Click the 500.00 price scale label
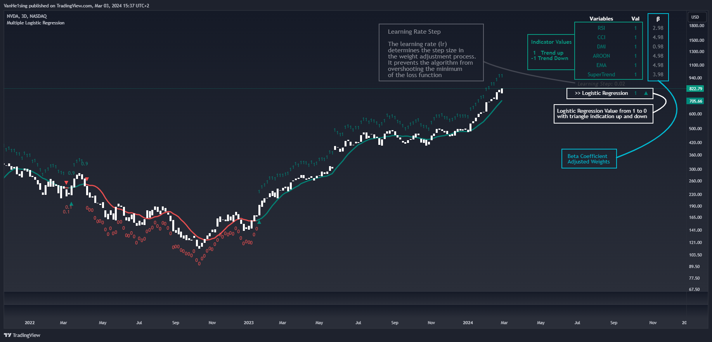This screenshot has height=342, width=712. pyautogui.click(x=695, y=129)
